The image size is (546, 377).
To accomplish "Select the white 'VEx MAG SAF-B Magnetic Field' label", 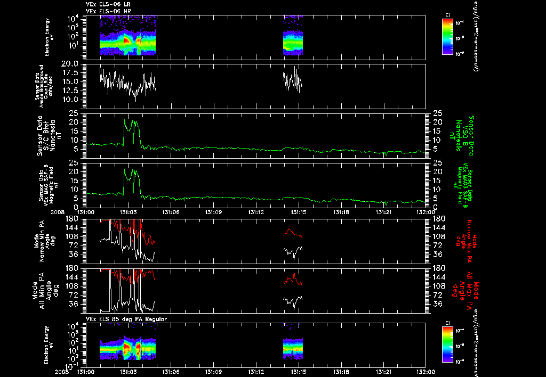I will [49, 185].
